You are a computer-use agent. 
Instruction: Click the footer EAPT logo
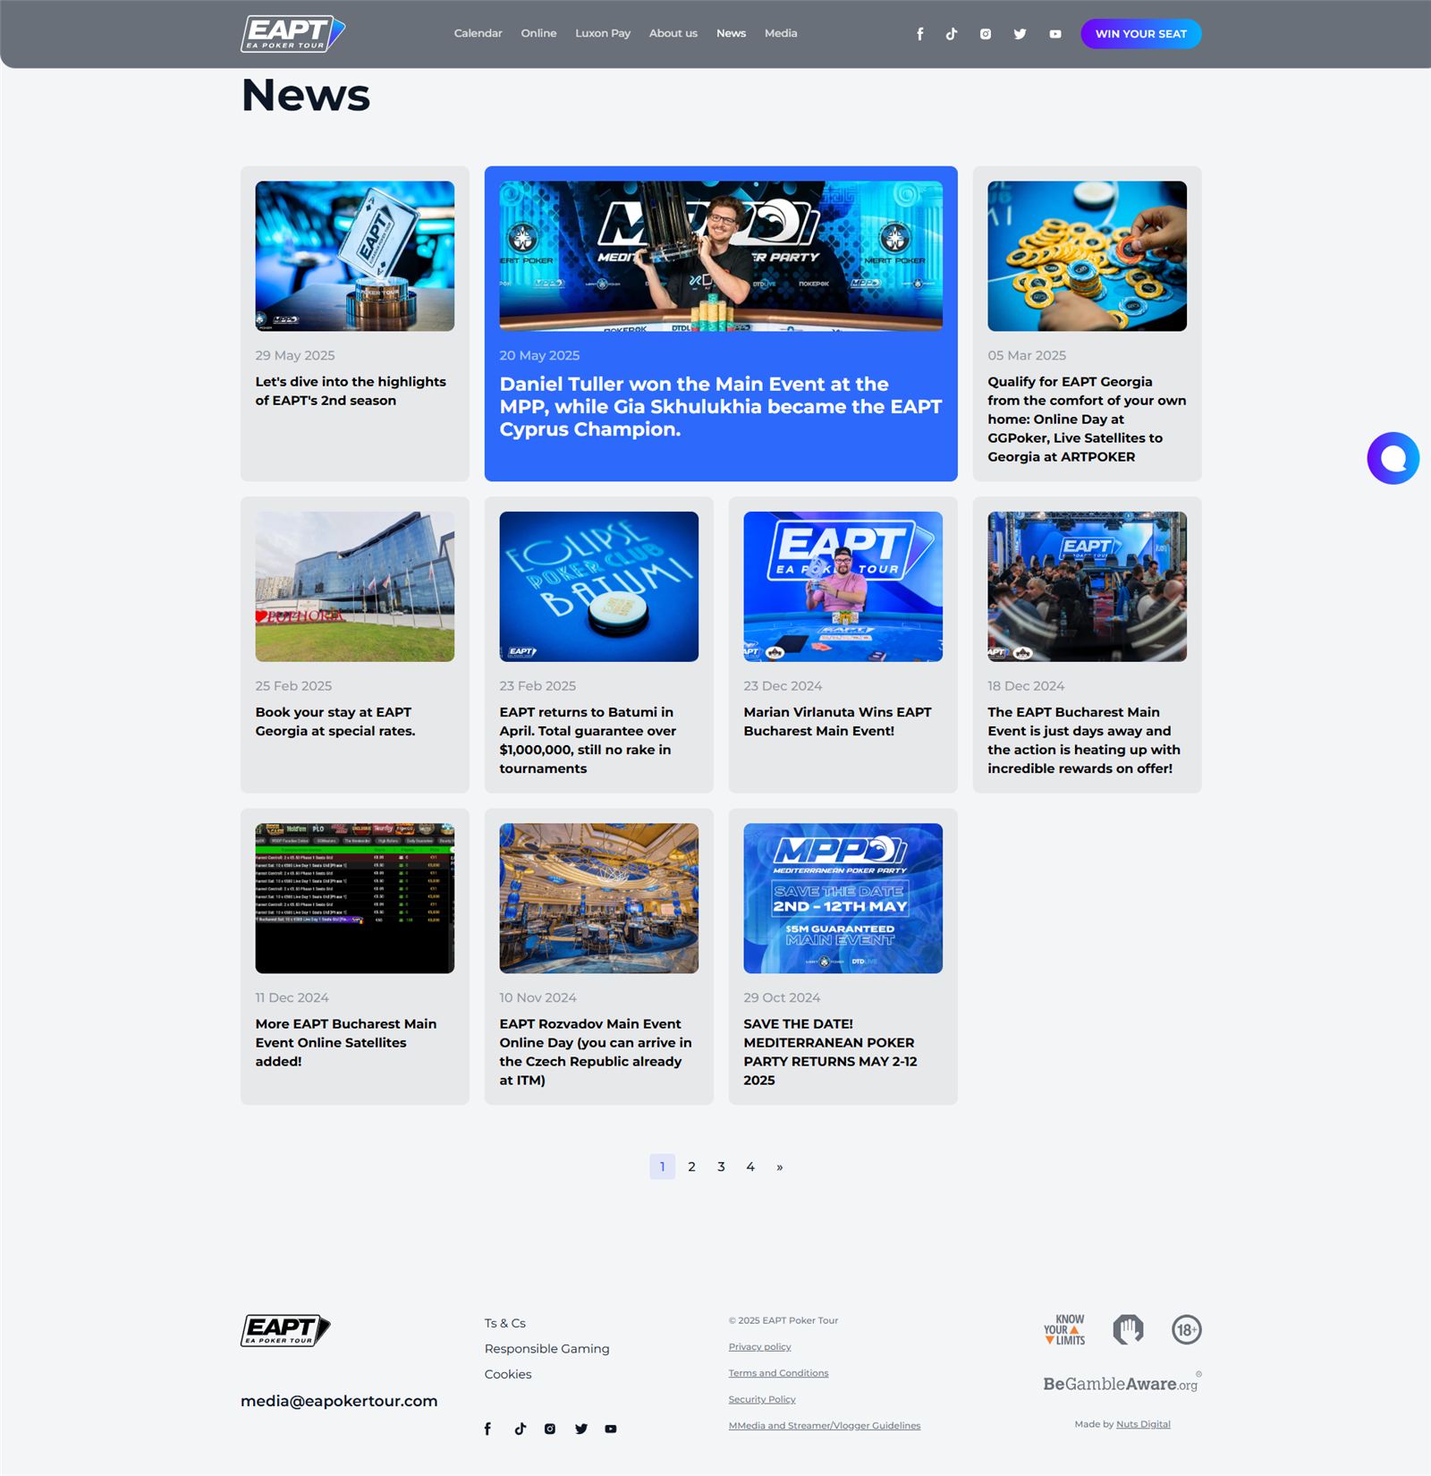(x=285, y=1330)
